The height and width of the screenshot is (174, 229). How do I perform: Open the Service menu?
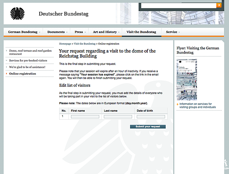171,32
